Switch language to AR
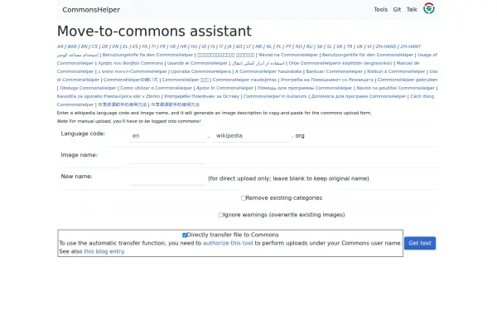The image size is (497, 311). coord(60,46)
